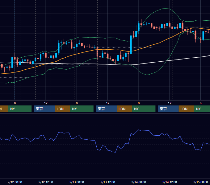Click the LDN session block for 2/14
210x185 pixels.
tap(187, 109)
